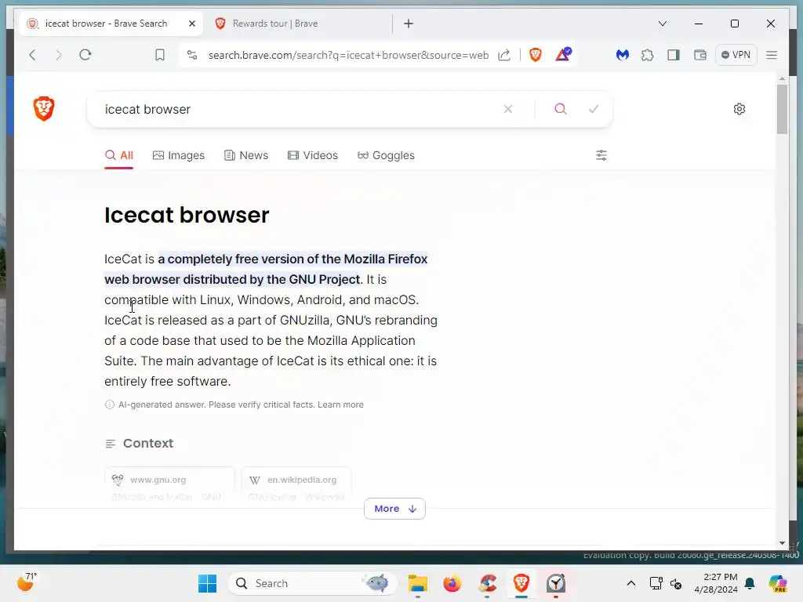The width and height of the screenshot is (803, 602).
Task: Share this page using the share icon
Action: (504, 55)
